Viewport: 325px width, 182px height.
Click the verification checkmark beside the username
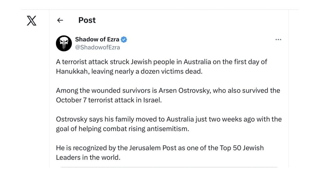124,39
